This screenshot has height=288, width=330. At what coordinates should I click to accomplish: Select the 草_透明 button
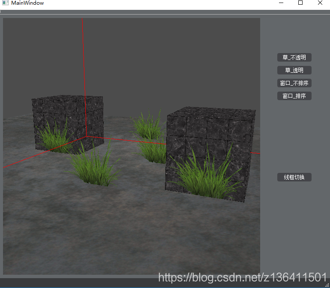pos(294,70)
